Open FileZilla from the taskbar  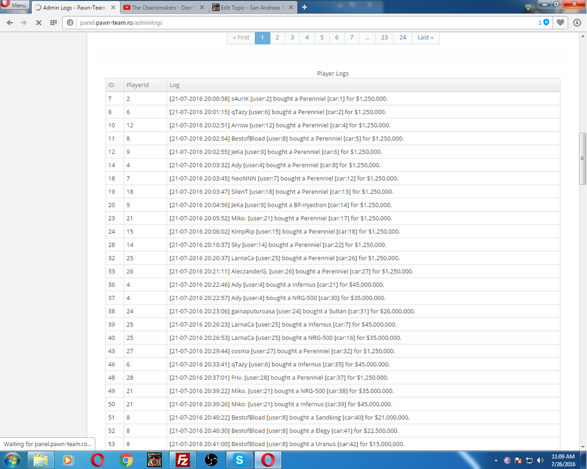[x=183, y=460]
